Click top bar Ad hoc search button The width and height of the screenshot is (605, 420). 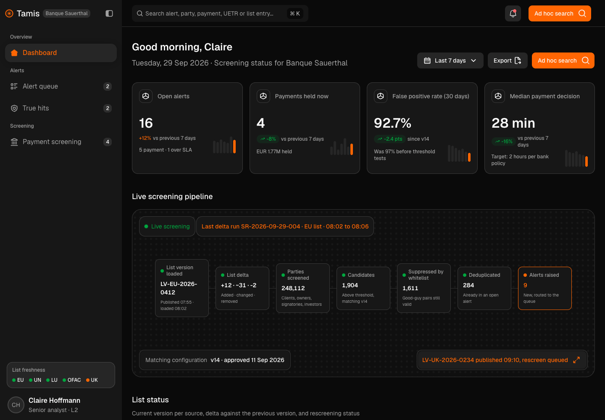tap(560, 13)
